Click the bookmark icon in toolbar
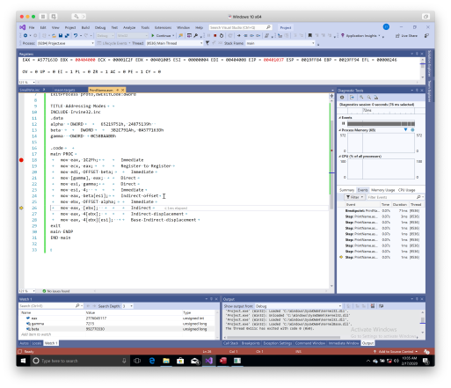 click(x=309, y=35)
